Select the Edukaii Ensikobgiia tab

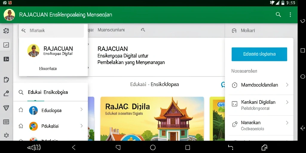click(48, 92)
